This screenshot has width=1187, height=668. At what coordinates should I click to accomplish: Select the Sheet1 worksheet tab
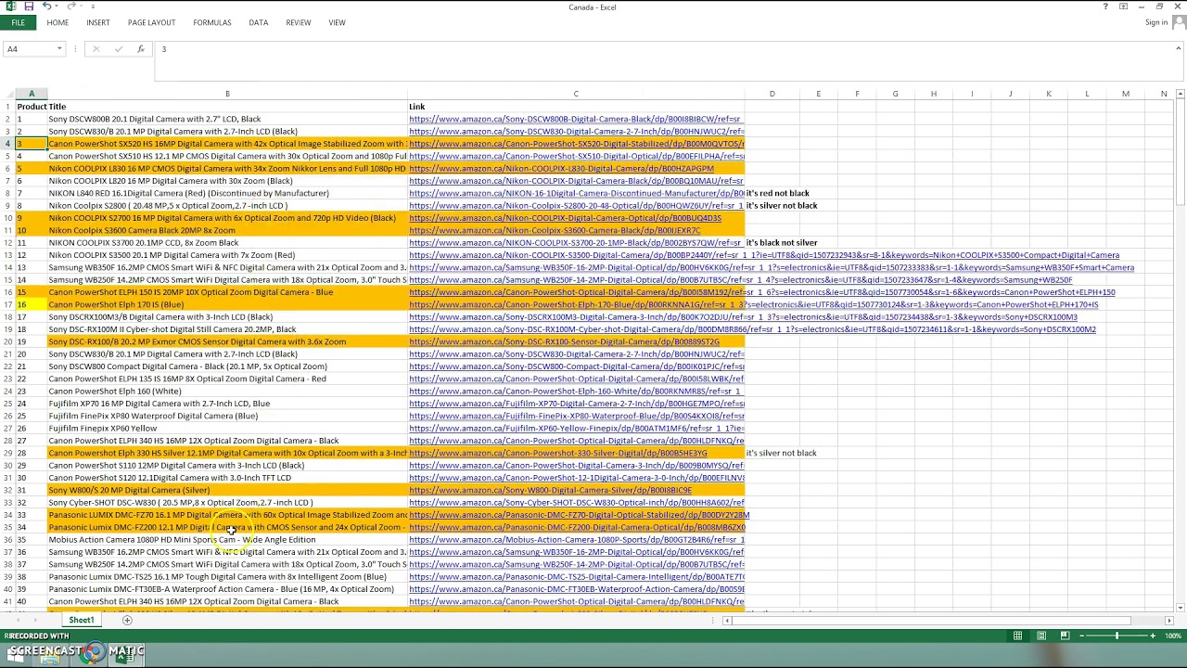(81, 620)
